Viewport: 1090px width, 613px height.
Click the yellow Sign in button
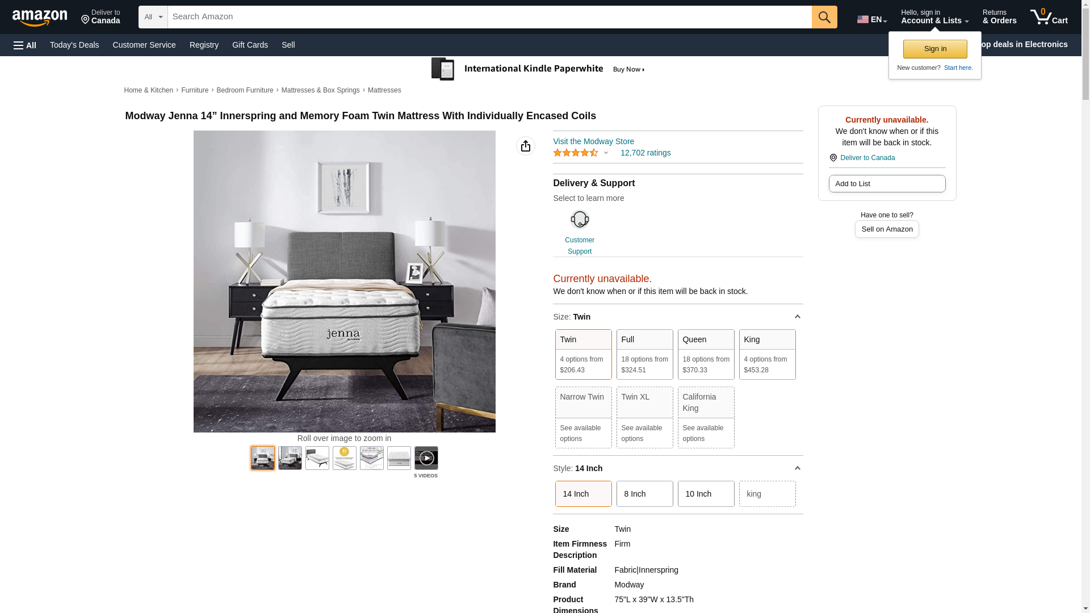click(935, 49)
